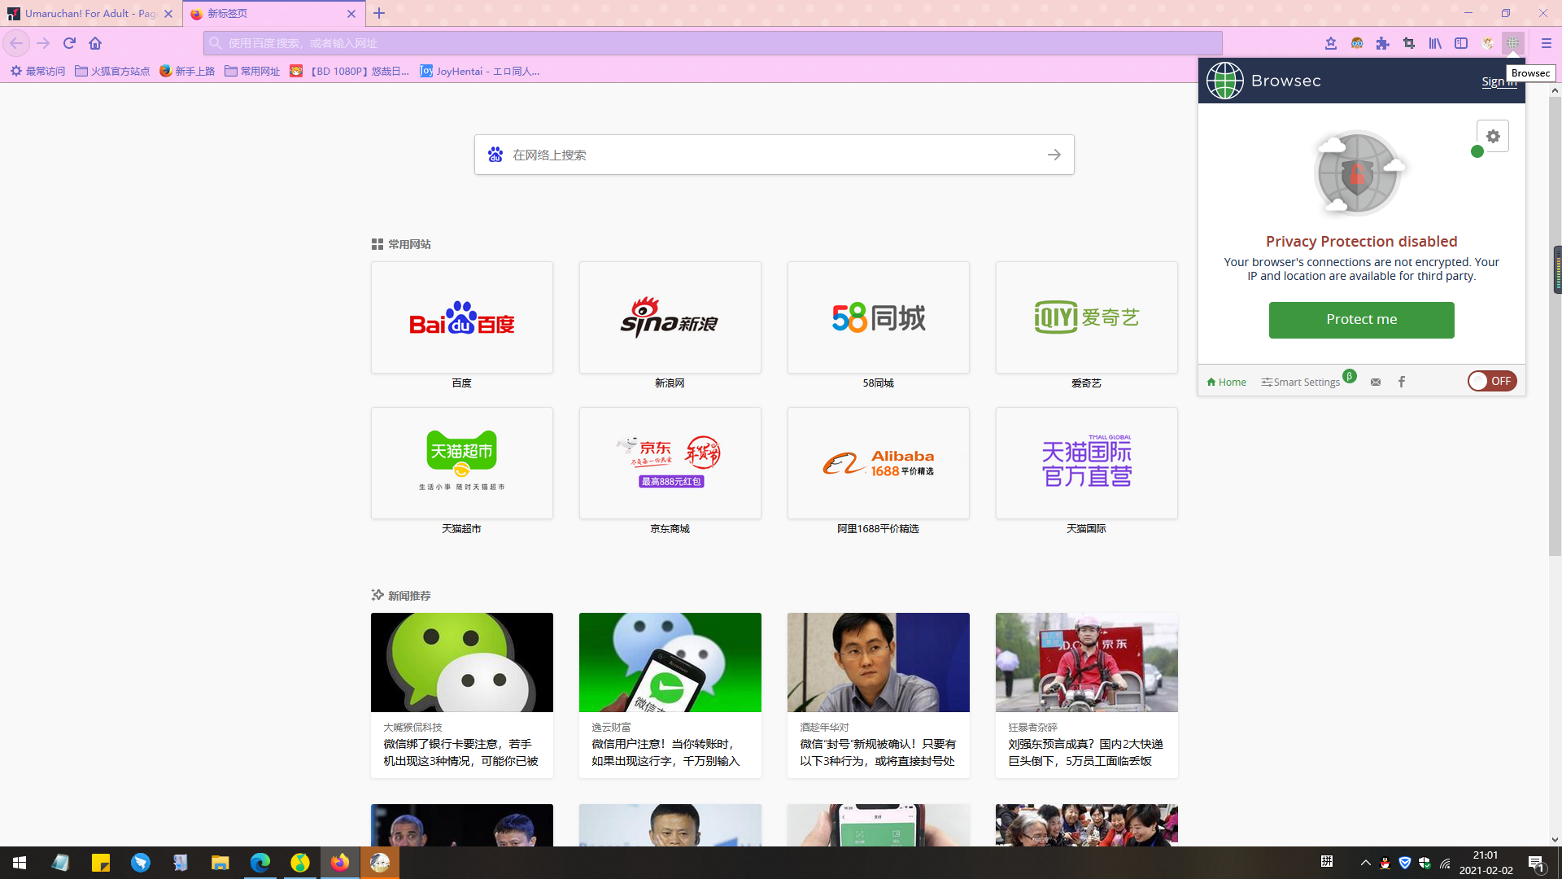Open Browsec Facebook icon

[x=1402, y=382]
